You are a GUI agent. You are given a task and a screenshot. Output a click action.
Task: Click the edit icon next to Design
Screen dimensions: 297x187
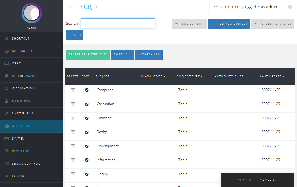[87, 132]
